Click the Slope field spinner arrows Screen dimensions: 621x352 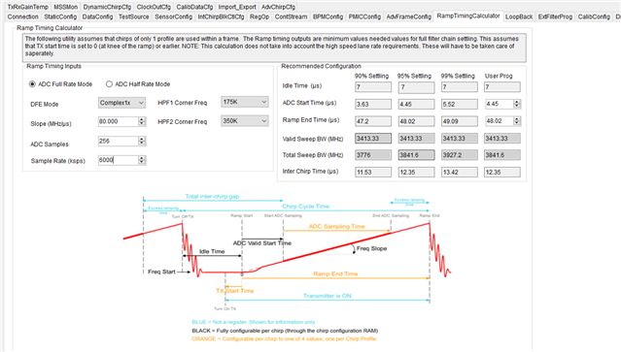[x=142, y=121]
